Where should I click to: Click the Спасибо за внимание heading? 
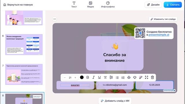click(x=115, y=57)
